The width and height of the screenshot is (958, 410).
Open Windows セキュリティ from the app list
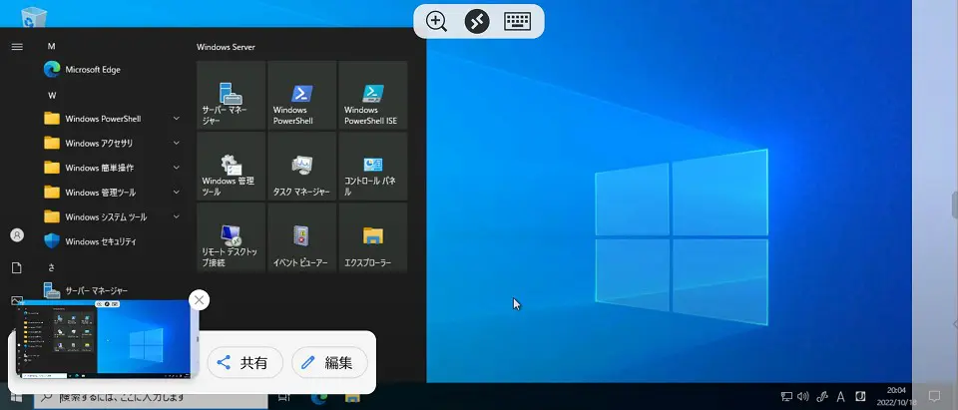coord(100,241)
